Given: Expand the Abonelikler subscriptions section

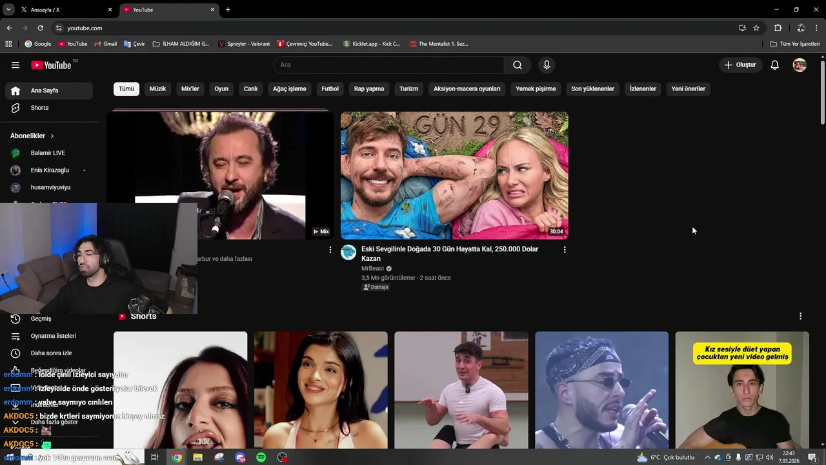Looking at the screenshot, I should [32, 136].
